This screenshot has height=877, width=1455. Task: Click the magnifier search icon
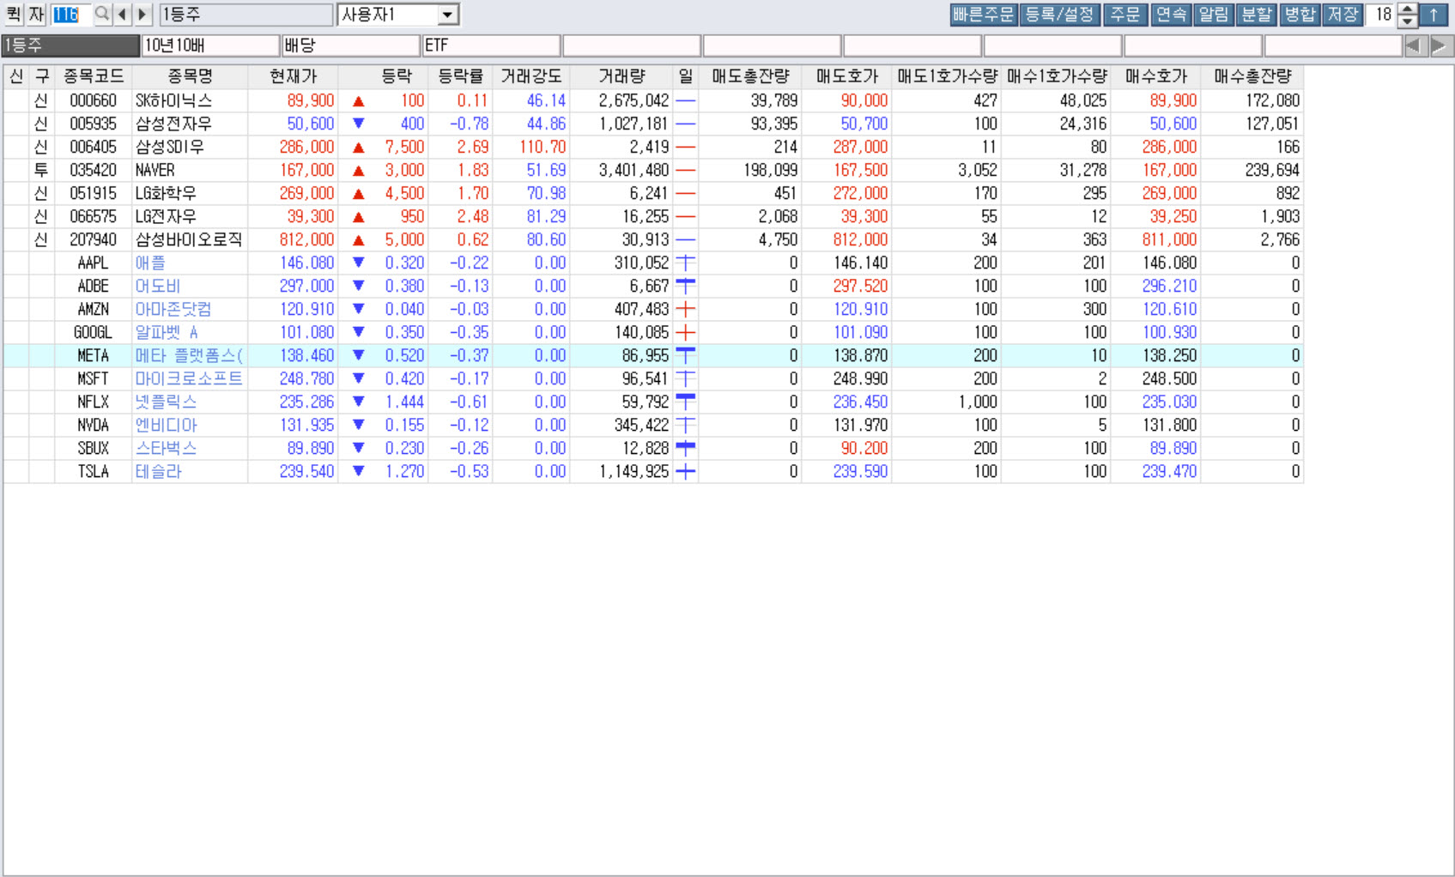pos(102,15)
